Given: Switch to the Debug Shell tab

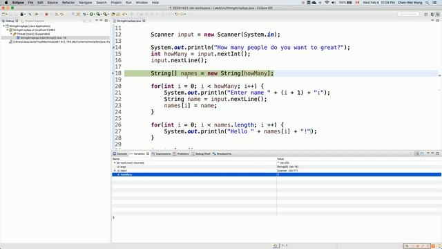Looking at the screenshot, I should click(201, 154).
